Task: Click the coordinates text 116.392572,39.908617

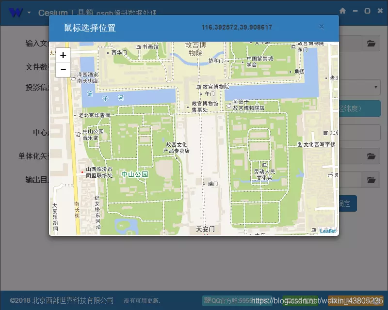Action: tap(237, 27)
